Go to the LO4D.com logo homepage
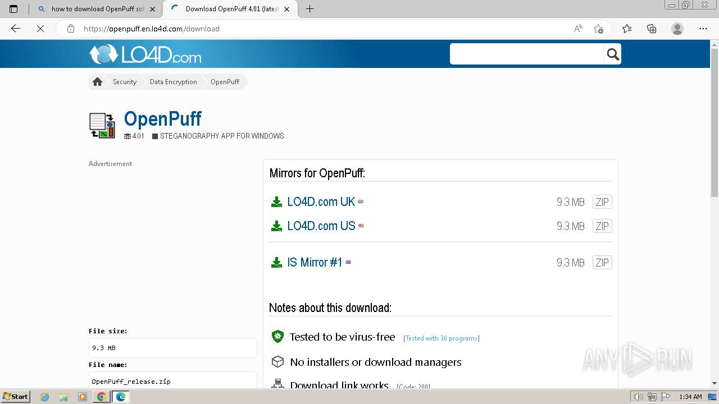The height and width of the screenshot is (404, 719). point(145,54)
